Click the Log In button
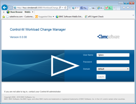This screenshot has width=136, height=104. (x=101, y=77)
